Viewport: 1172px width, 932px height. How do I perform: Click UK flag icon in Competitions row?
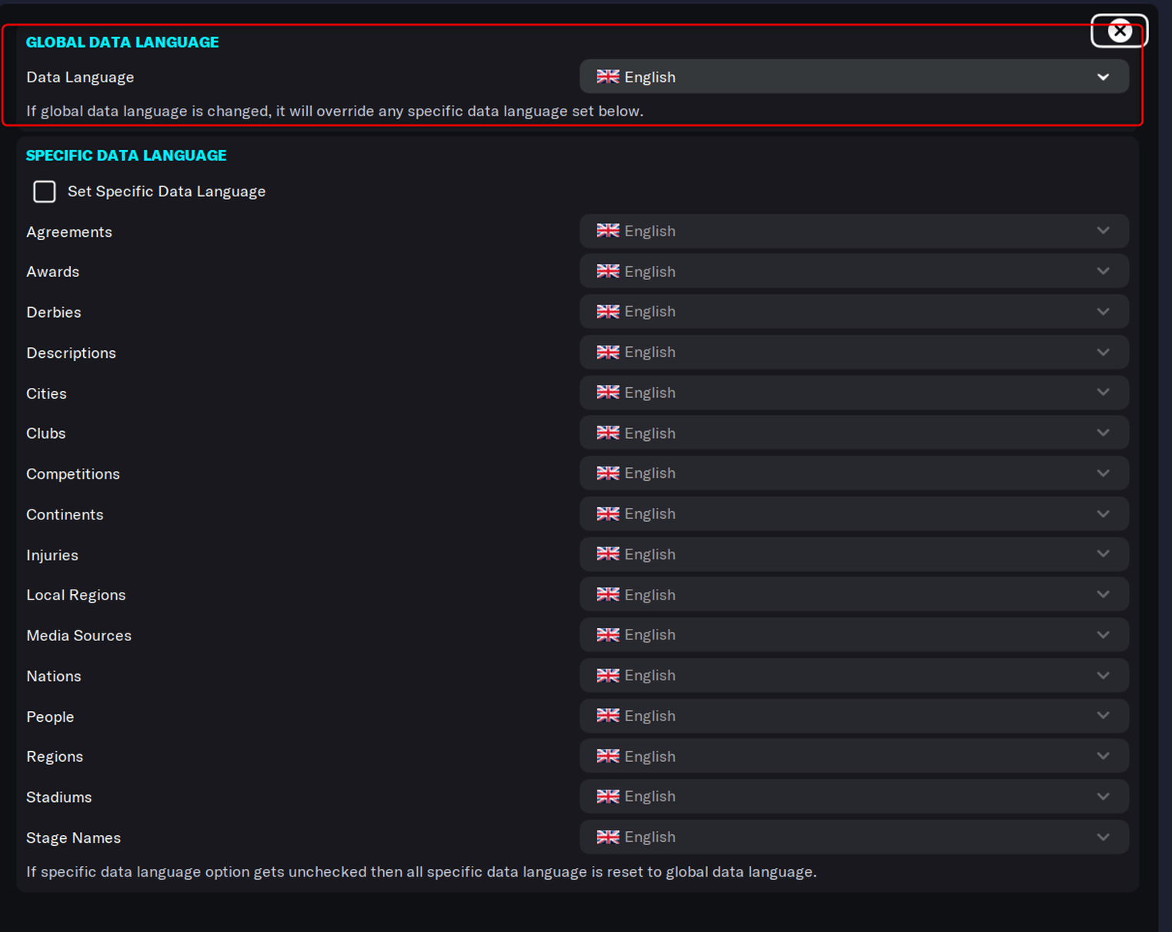tap(608, 473)
